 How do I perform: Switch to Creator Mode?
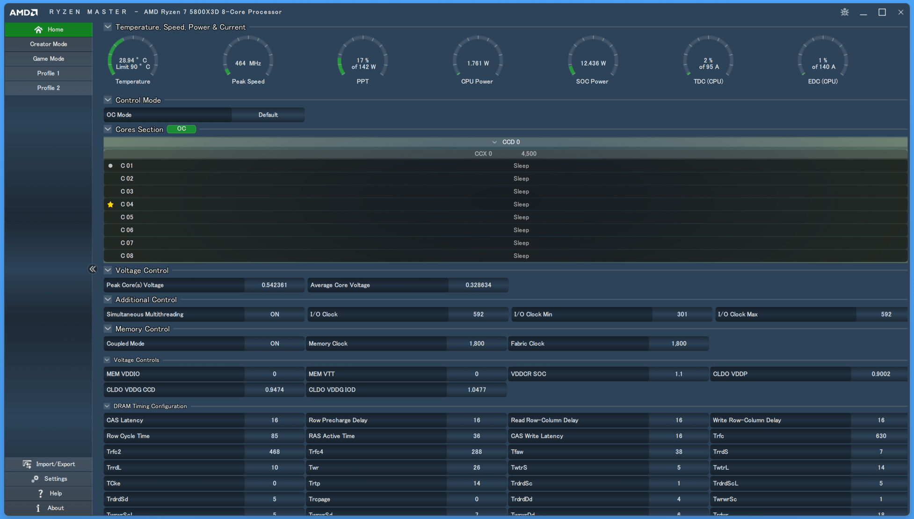[x=49, y=44]
